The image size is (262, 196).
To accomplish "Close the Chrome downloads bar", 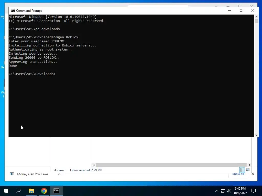I will [x=253, y=174].
